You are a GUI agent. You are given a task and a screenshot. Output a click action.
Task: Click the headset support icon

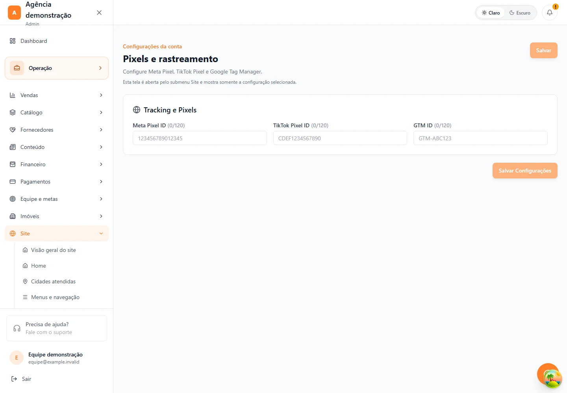(x=17, y=328)
